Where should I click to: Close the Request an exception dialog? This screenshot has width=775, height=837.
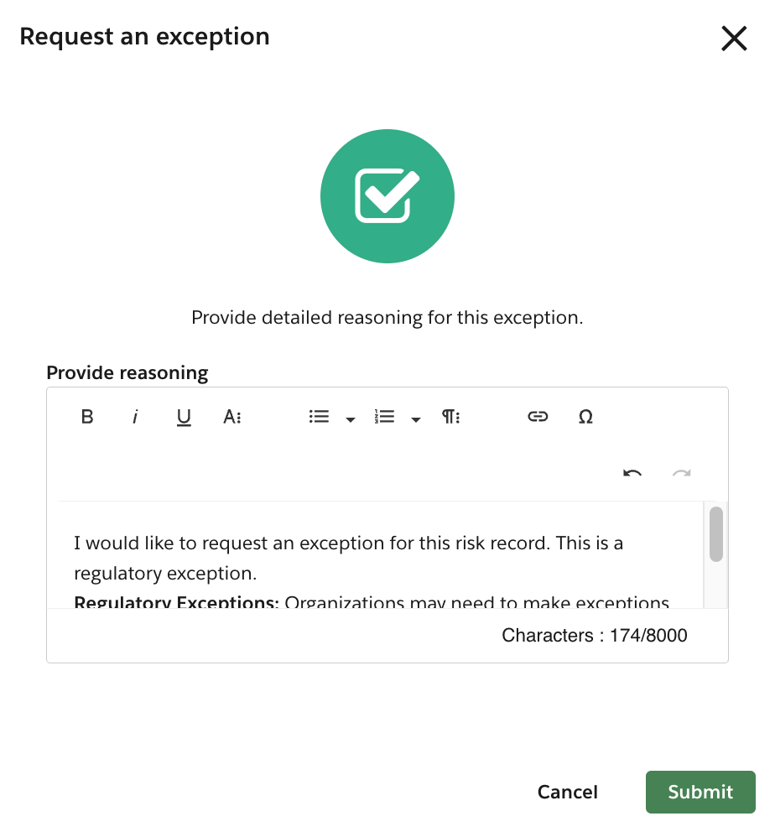click(x=734, y=39)
